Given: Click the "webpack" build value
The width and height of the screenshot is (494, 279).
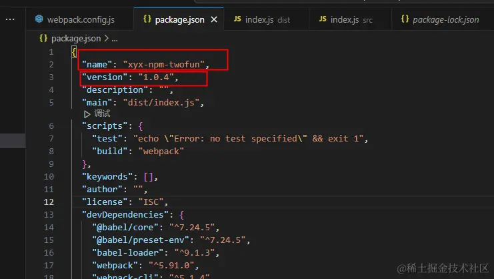Looking at the screenshot, I should point(161,151).
